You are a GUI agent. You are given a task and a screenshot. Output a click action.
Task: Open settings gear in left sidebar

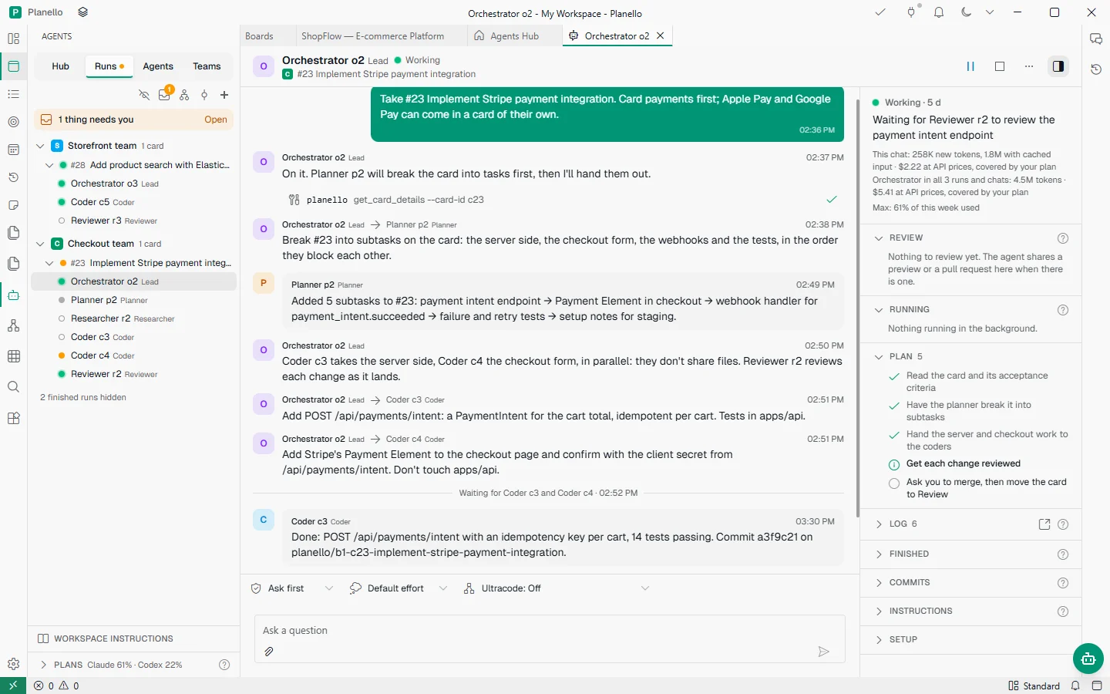pyautogui.click(x=13, y=664)
